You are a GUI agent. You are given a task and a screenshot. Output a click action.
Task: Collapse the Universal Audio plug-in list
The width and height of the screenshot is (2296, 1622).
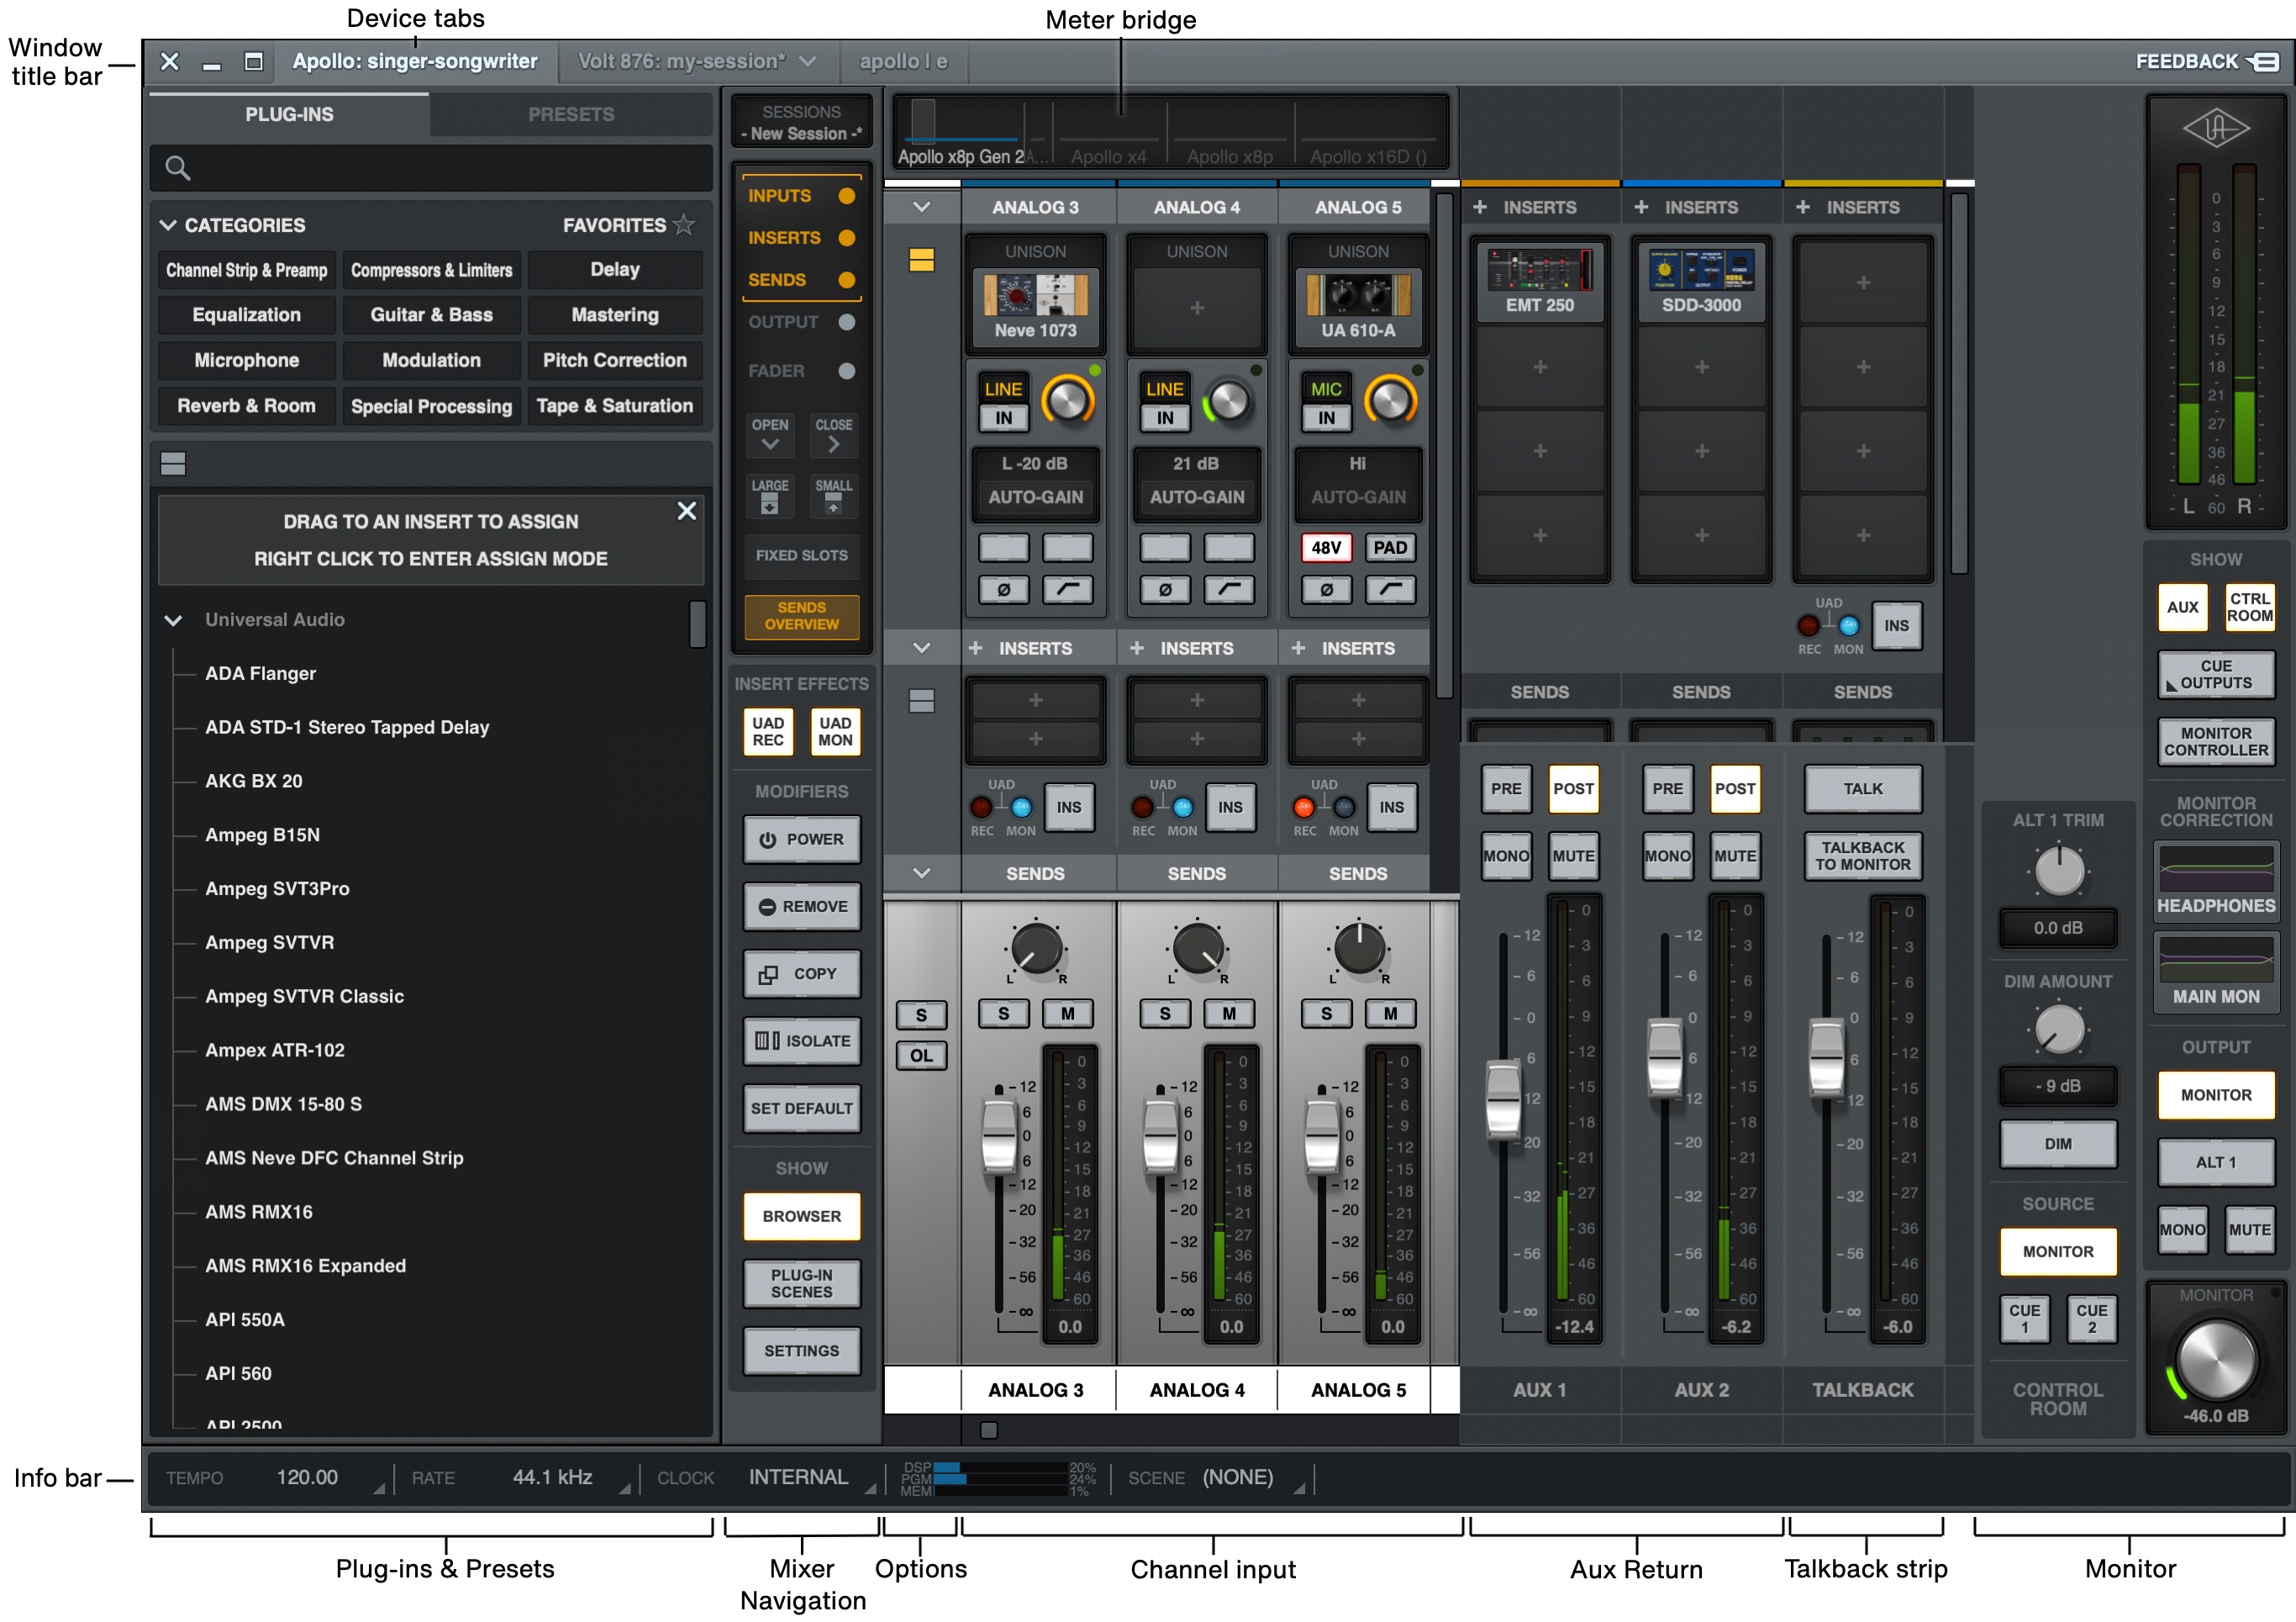point(173,620)
